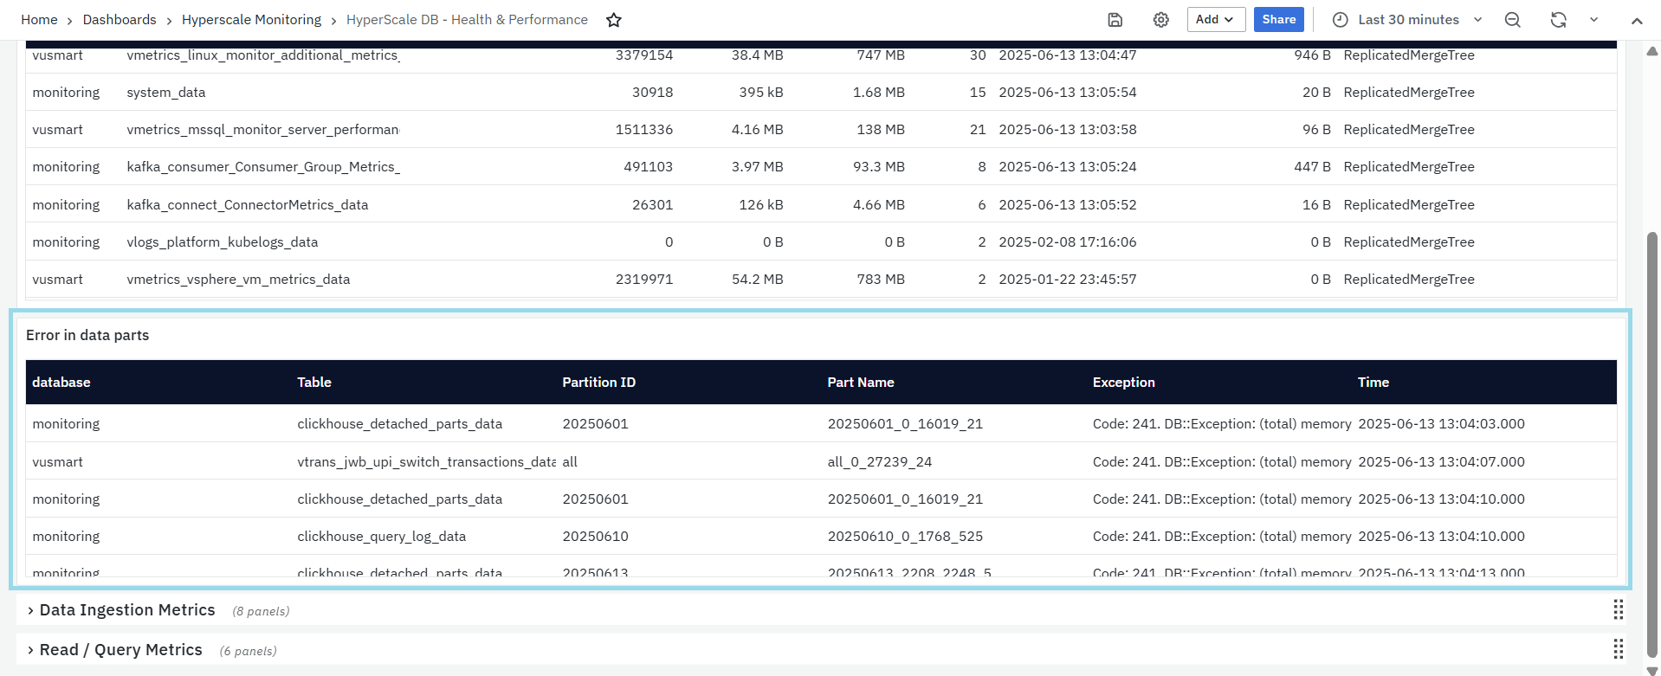This screenshot has height=676, width=1661.
Task: Open Dashboards breadcrumb link
Action: coord(120,20)
